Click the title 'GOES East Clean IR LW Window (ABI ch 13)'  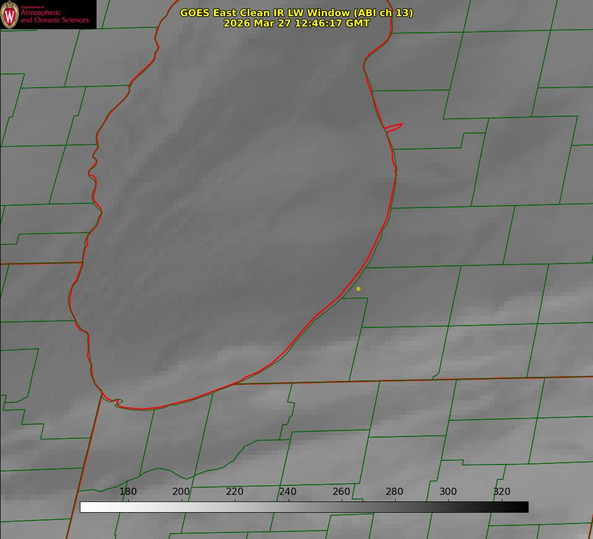click(x=297, y=13)
